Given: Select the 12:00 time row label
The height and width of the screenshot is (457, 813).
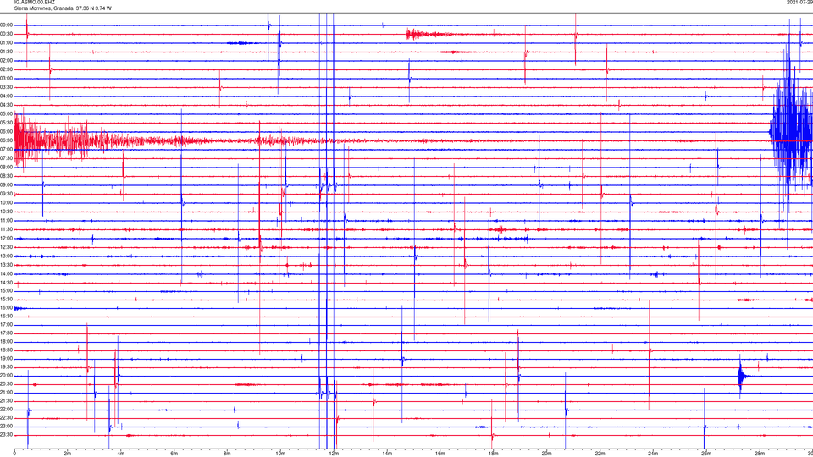Looking at the screenshot, I should (x=6, y=238).
